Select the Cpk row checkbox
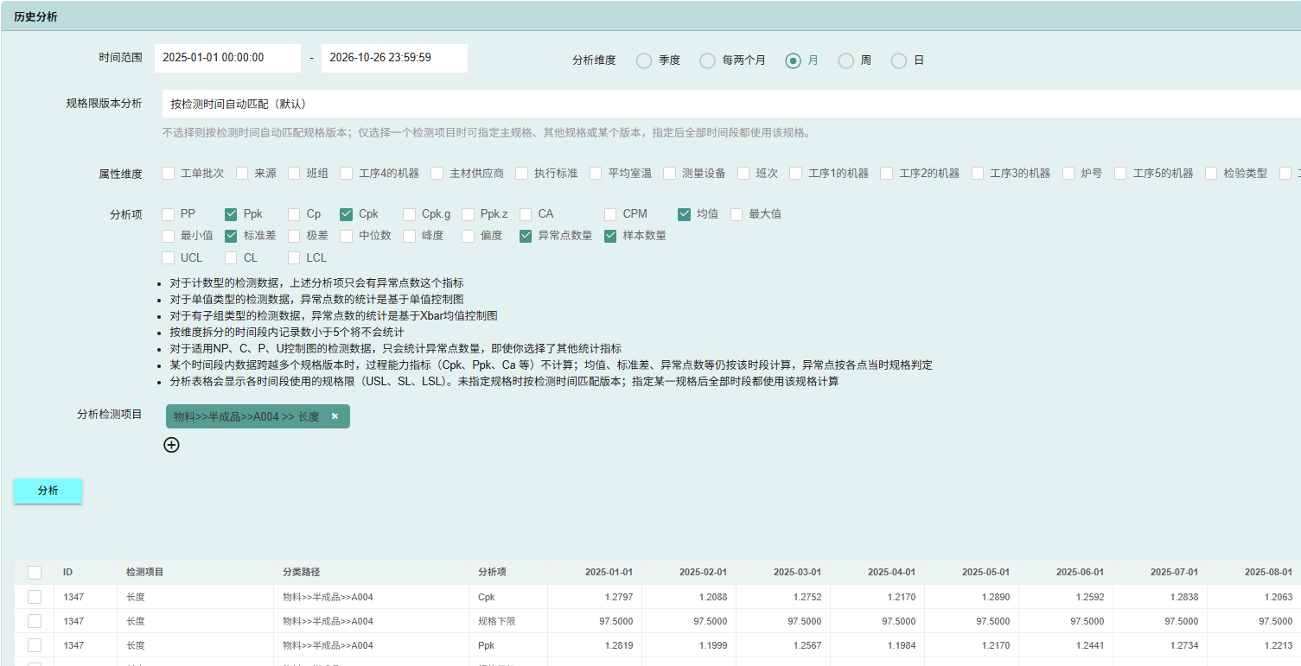1301x666 pixels. [35, 597]
